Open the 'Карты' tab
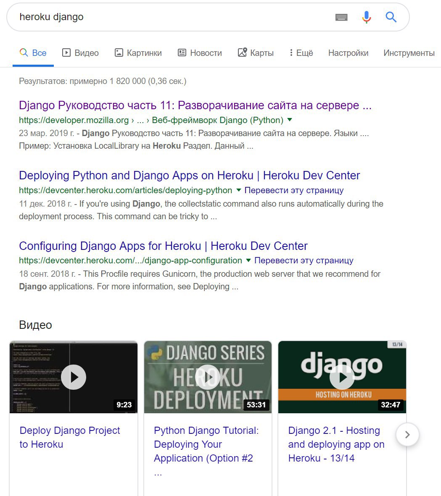441x496 pixels. tap(256, 53)
